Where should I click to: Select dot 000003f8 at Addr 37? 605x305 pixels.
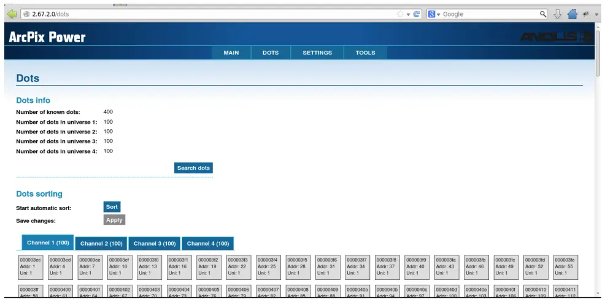coord(387,267)
